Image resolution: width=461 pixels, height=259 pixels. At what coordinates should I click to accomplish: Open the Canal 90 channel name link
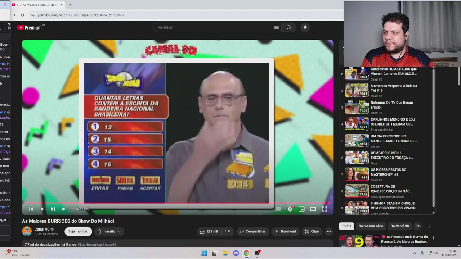pos(42,229)
